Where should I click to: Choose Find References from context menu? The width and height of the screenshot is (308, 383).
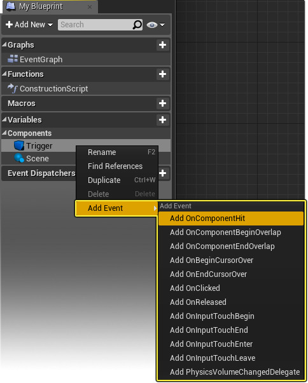coord(117,166)
